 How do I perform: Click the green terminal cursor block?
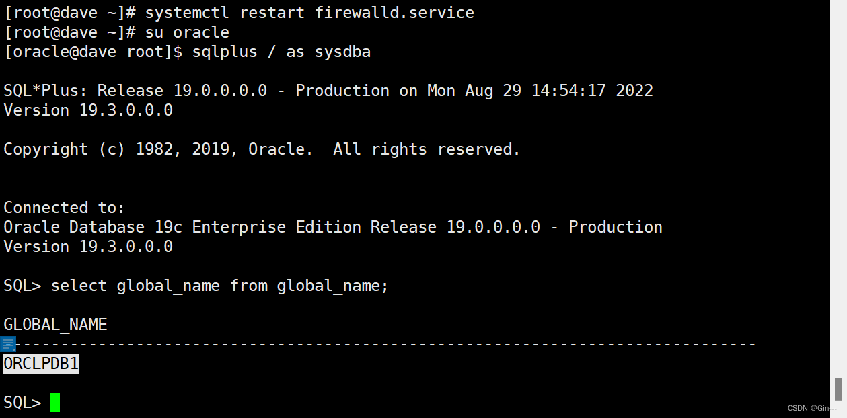point(55,403)
